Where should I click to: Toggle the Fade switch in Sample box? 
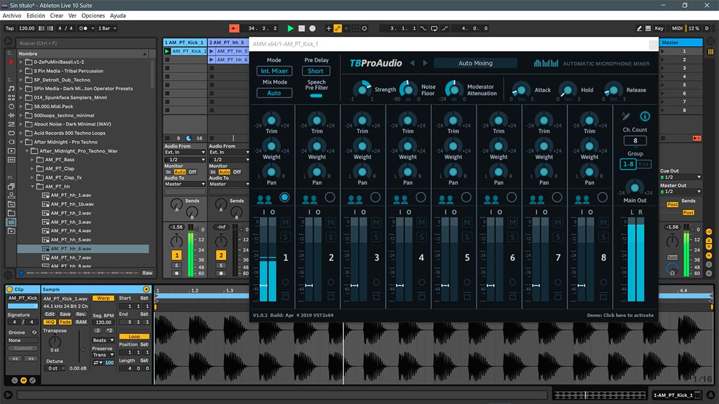65,322
